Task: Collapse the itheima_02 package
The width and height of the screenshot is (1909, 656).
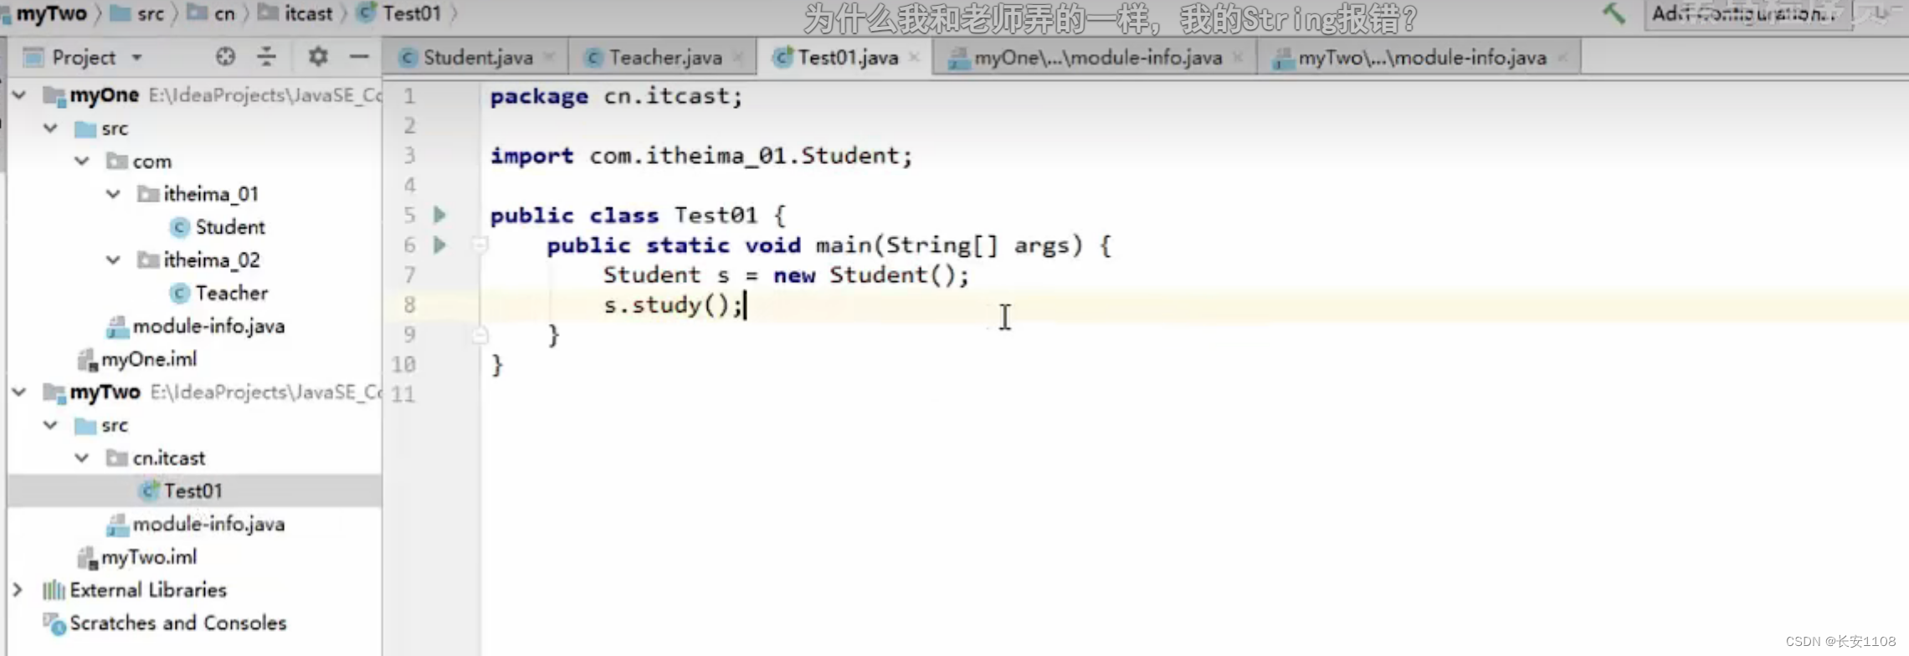Action: tap(114, 259)
